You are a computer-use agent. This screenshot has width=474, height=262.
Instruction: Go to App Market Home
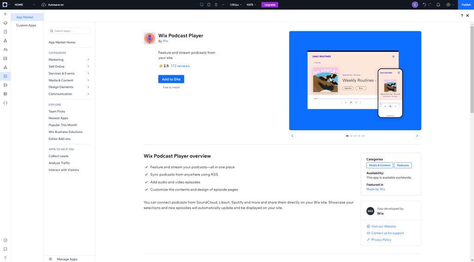pyautogui.click(x=62, y=42)
